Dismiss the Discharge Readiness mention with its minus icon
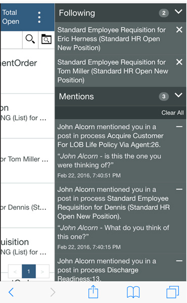 (179, 261)
